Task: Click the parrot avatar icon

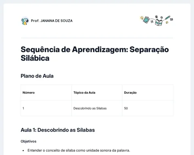Action: coord(25,21)
